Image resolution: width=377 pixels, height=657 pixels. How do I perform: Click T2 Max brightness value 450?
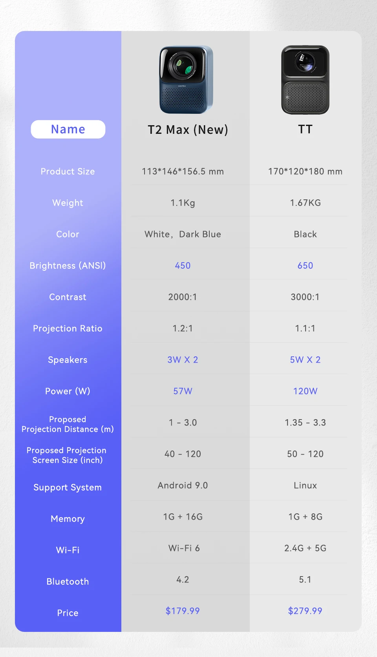tap(183, 266)
